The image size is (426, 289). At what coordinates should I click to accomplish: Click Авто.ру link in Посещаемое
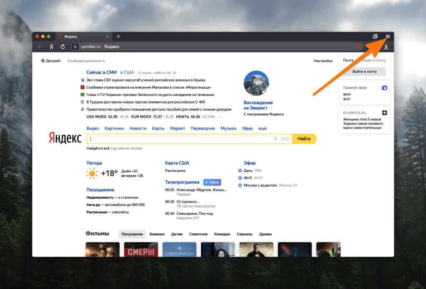tap(93, 205)
